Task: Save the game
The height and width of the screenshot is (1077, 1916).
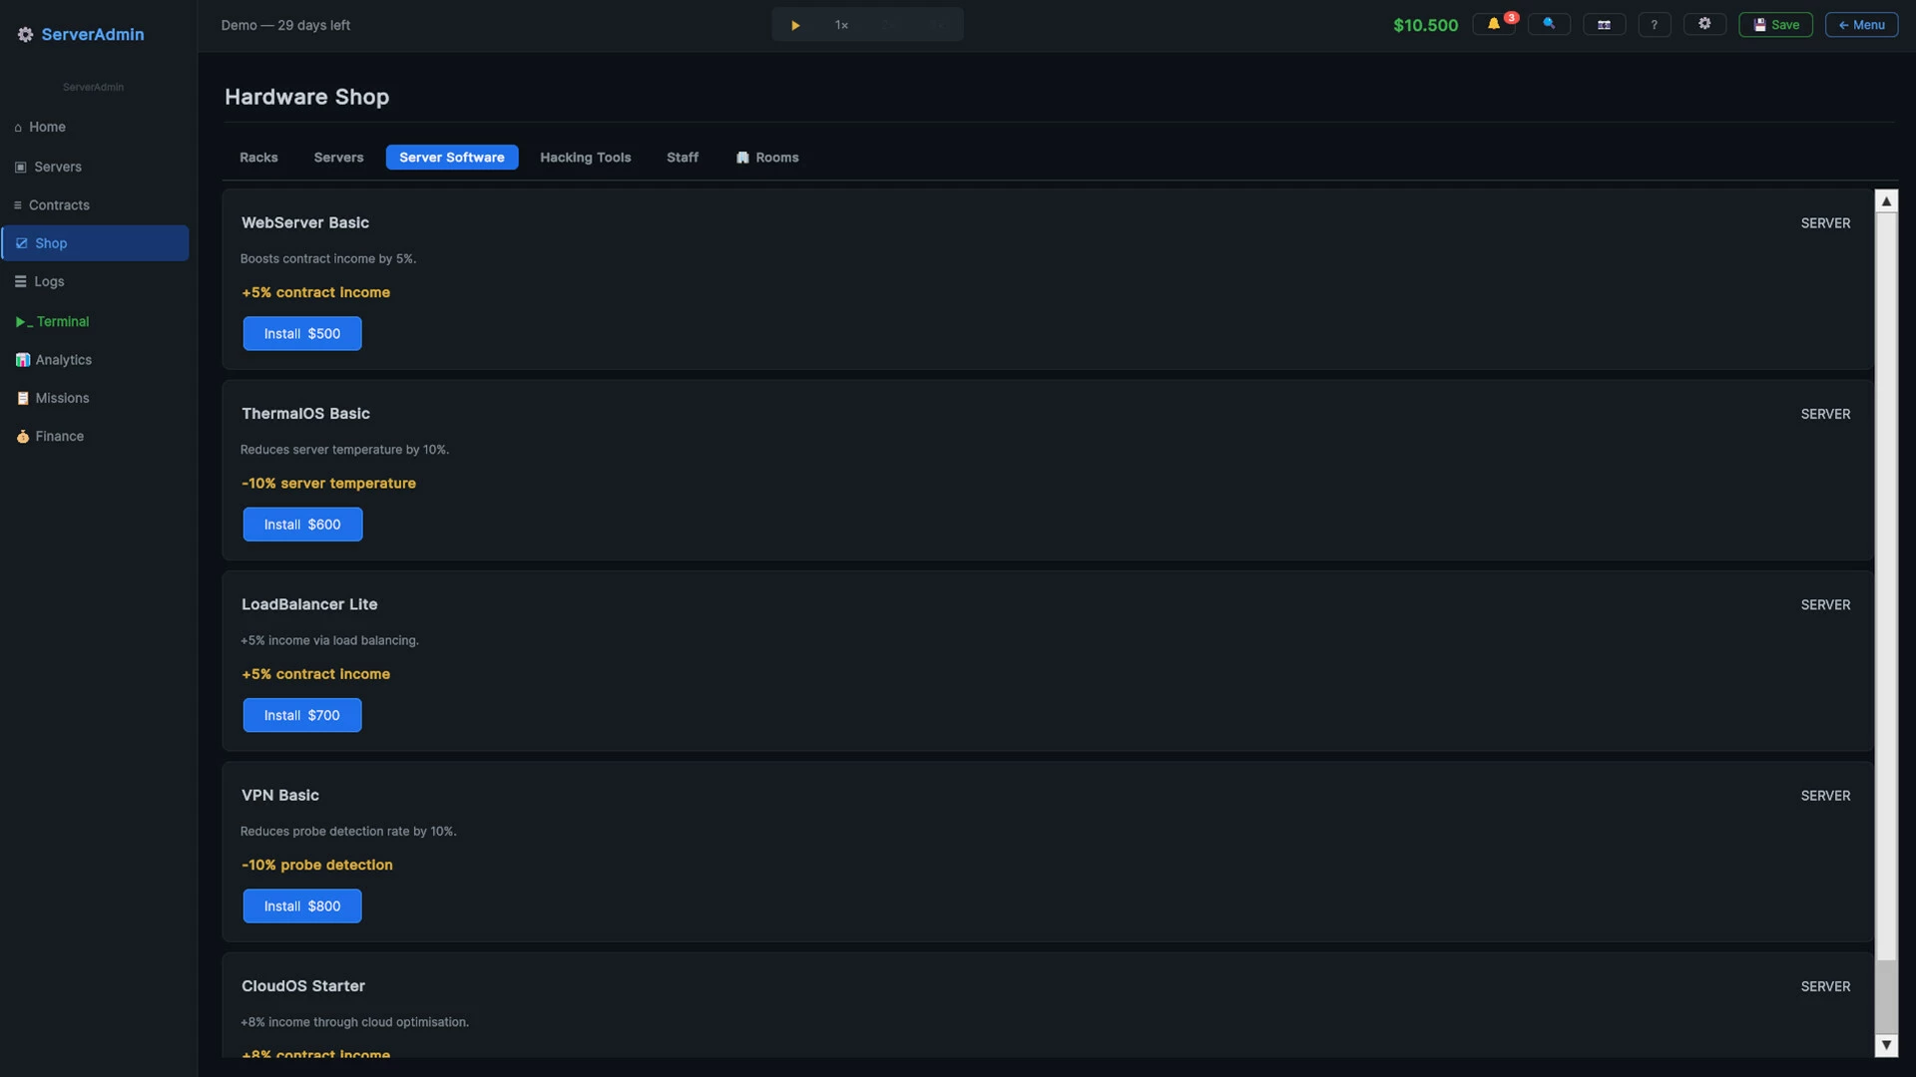Action: pyautogui.click(x=1775, y=25)
